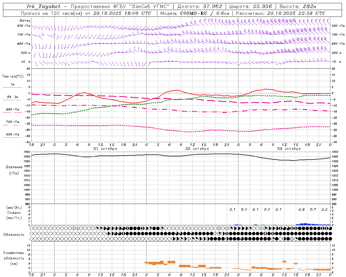Click the Td 2м legend entry

tap(12, 97)
